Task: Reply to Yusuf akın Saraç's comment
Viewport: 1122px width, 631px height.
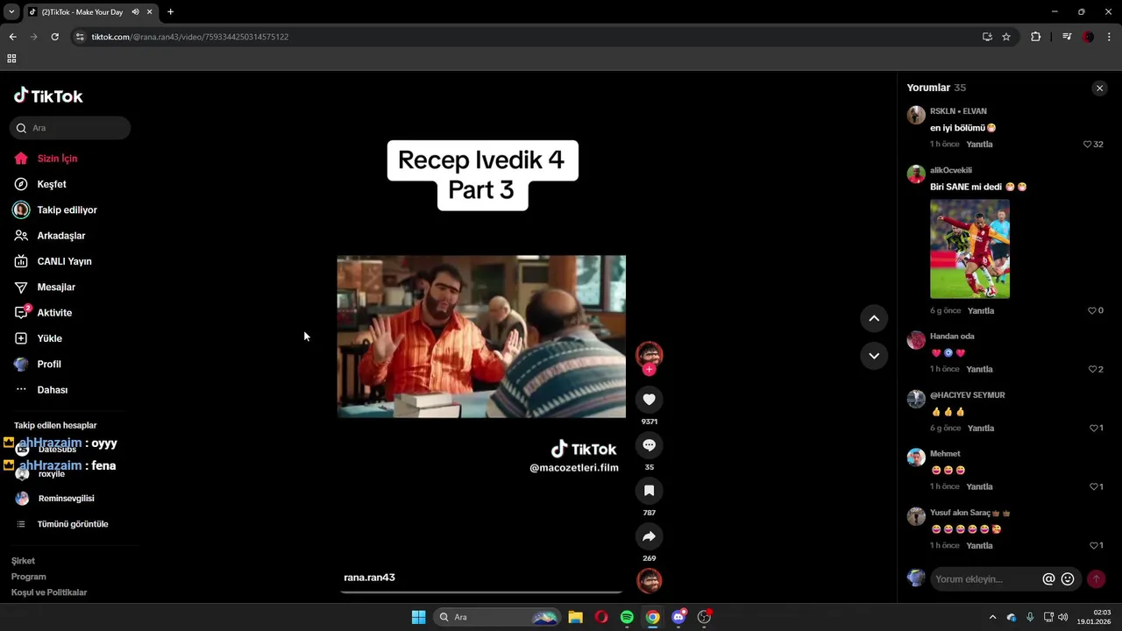Action: [x=979, y=545]
